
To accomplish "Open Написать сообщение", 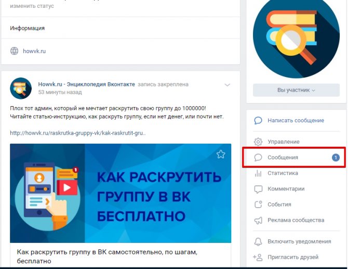I will tap(296, 121).
